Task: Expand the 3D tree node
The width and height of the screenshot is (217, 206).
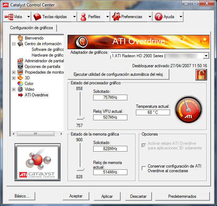Action: (14, 78)
